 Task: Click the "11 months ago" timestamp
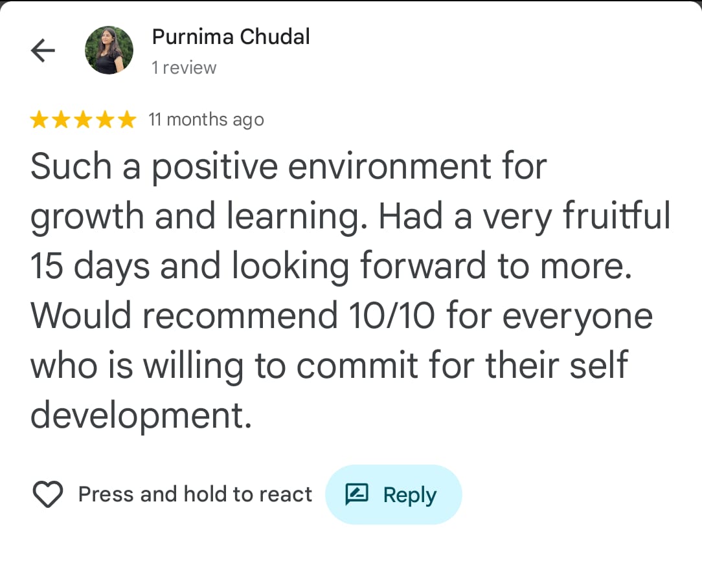coord(206,120)
